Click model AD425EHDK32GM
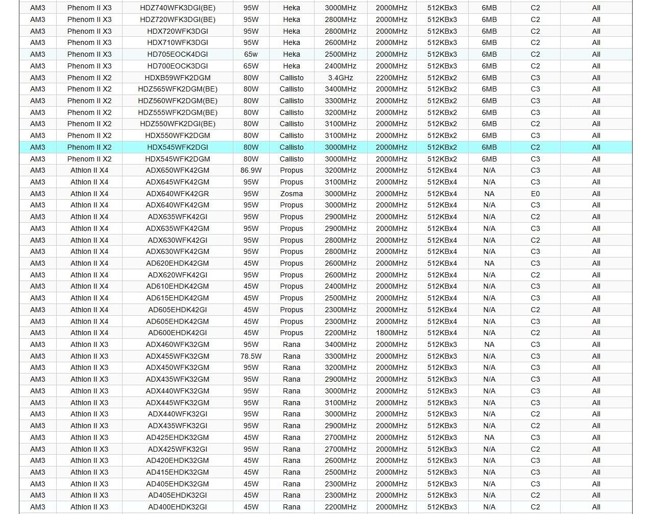 click(177, 437)
